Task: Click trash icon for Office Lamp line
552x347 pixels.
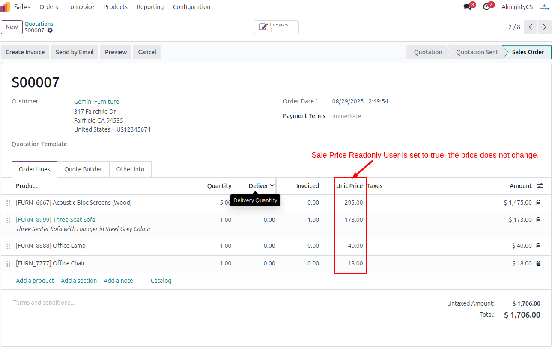Action: [538, 246]
